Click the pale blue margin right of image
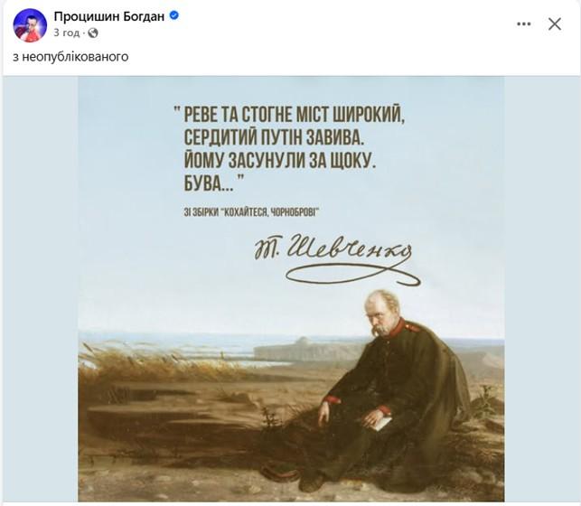The image size is (581, 506). pos(542,289)
